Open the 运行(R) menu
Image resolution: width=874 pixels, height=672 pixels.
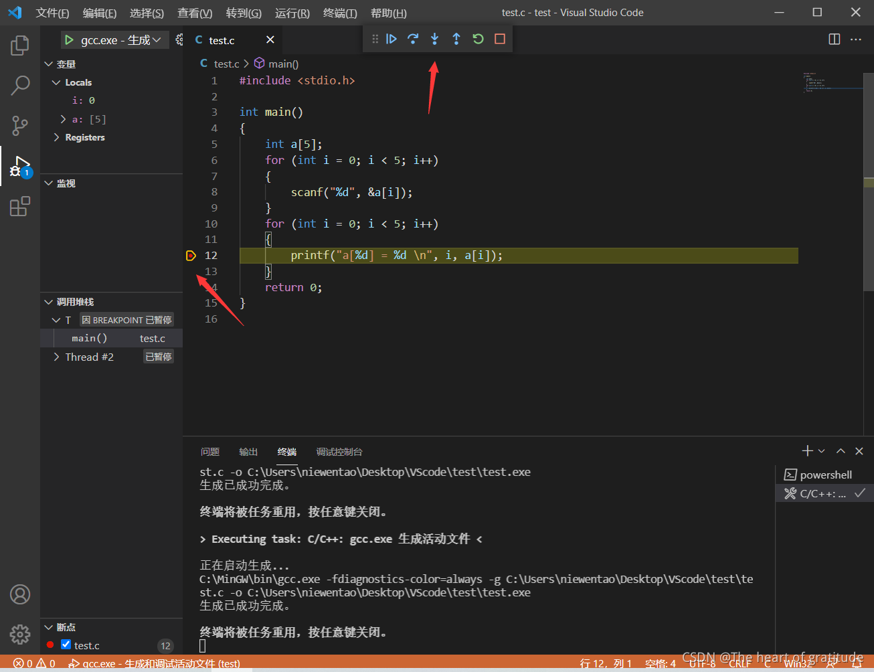(x=292, y=13)
